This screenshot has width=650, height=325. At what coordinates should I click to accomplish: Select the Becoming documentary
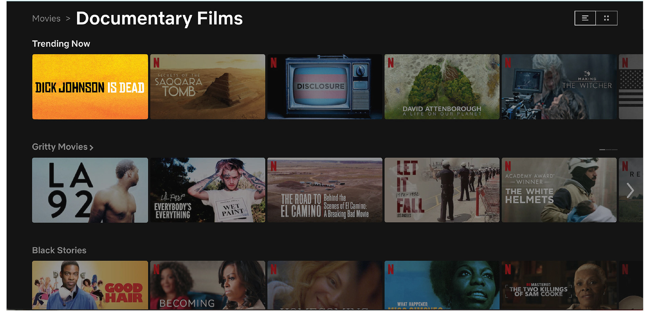pos(208,285)
